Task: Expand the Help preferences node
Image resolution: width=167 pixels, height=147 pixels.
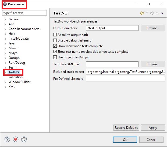Action: pos(5,34)
